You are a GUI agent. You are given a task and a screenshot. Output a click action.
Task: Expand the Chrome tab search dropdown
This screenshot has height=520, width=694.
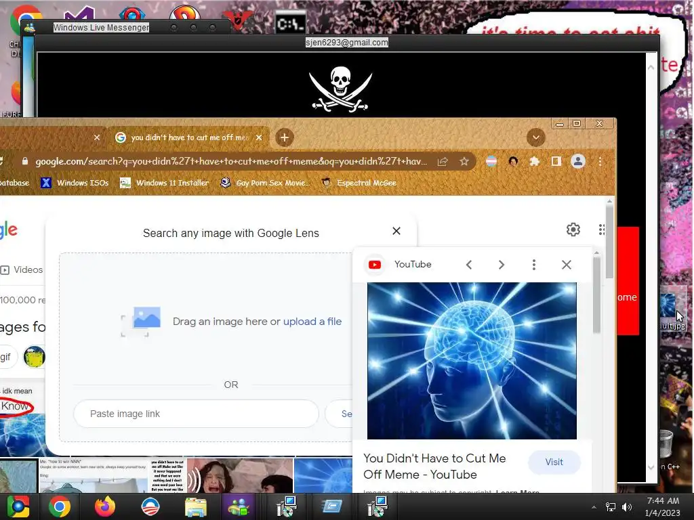click(x=535, y=137)
